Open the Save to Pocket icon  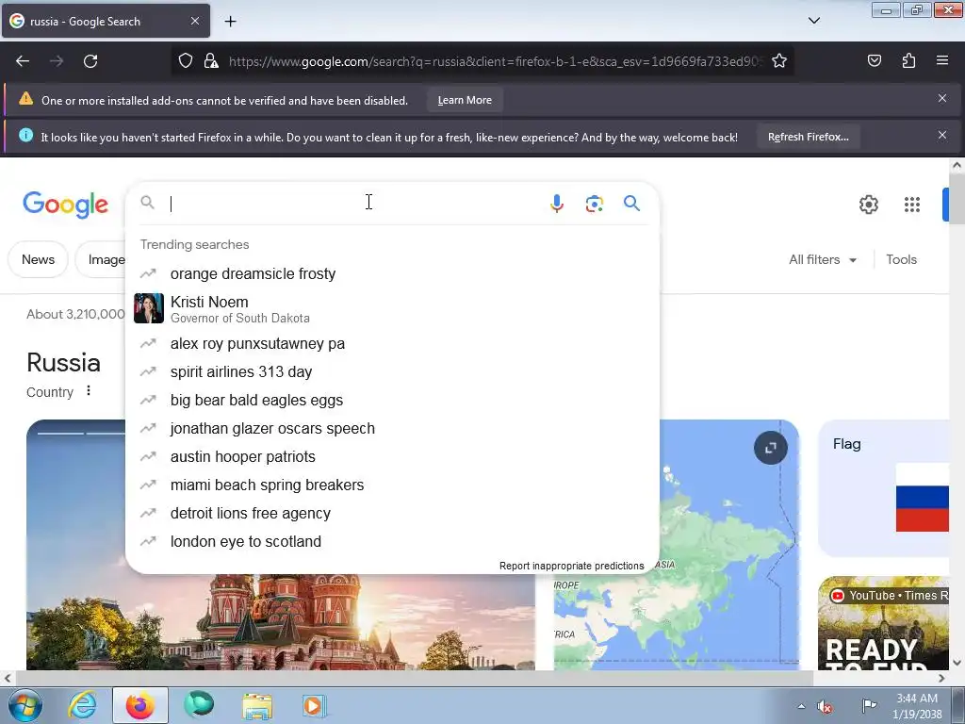875,60
